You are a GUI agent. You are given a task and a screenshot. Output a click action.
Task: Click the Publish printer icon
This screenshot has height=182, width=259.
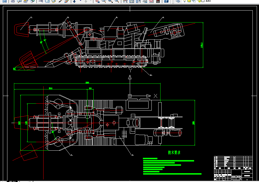click(26, 1)
